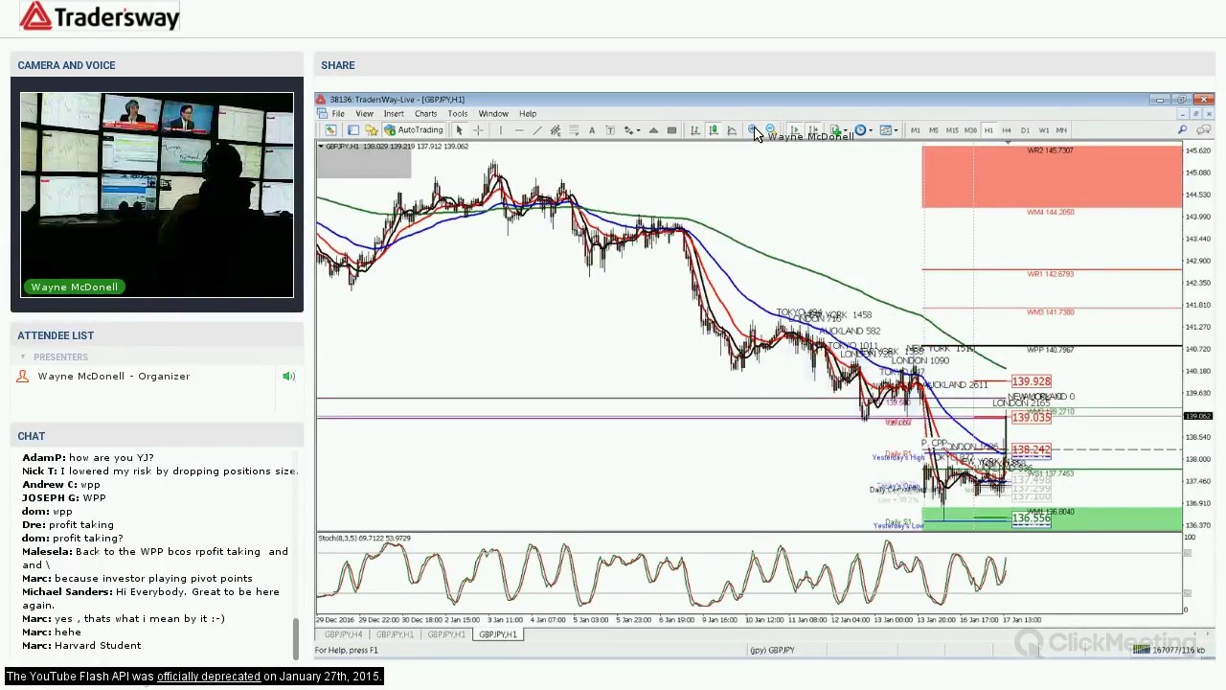Select the text label 'T' tool
This screenshot has height=690, width=1226.
click(x=610, y=130)
